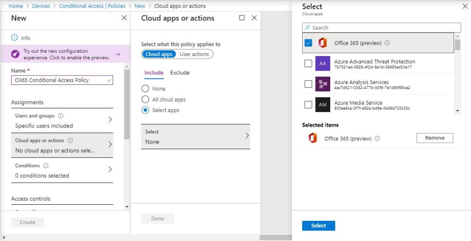Check the Azure Analysis Services checkbox
The width and height of the screenshot is (471, 241).
(x=308, y=84)
